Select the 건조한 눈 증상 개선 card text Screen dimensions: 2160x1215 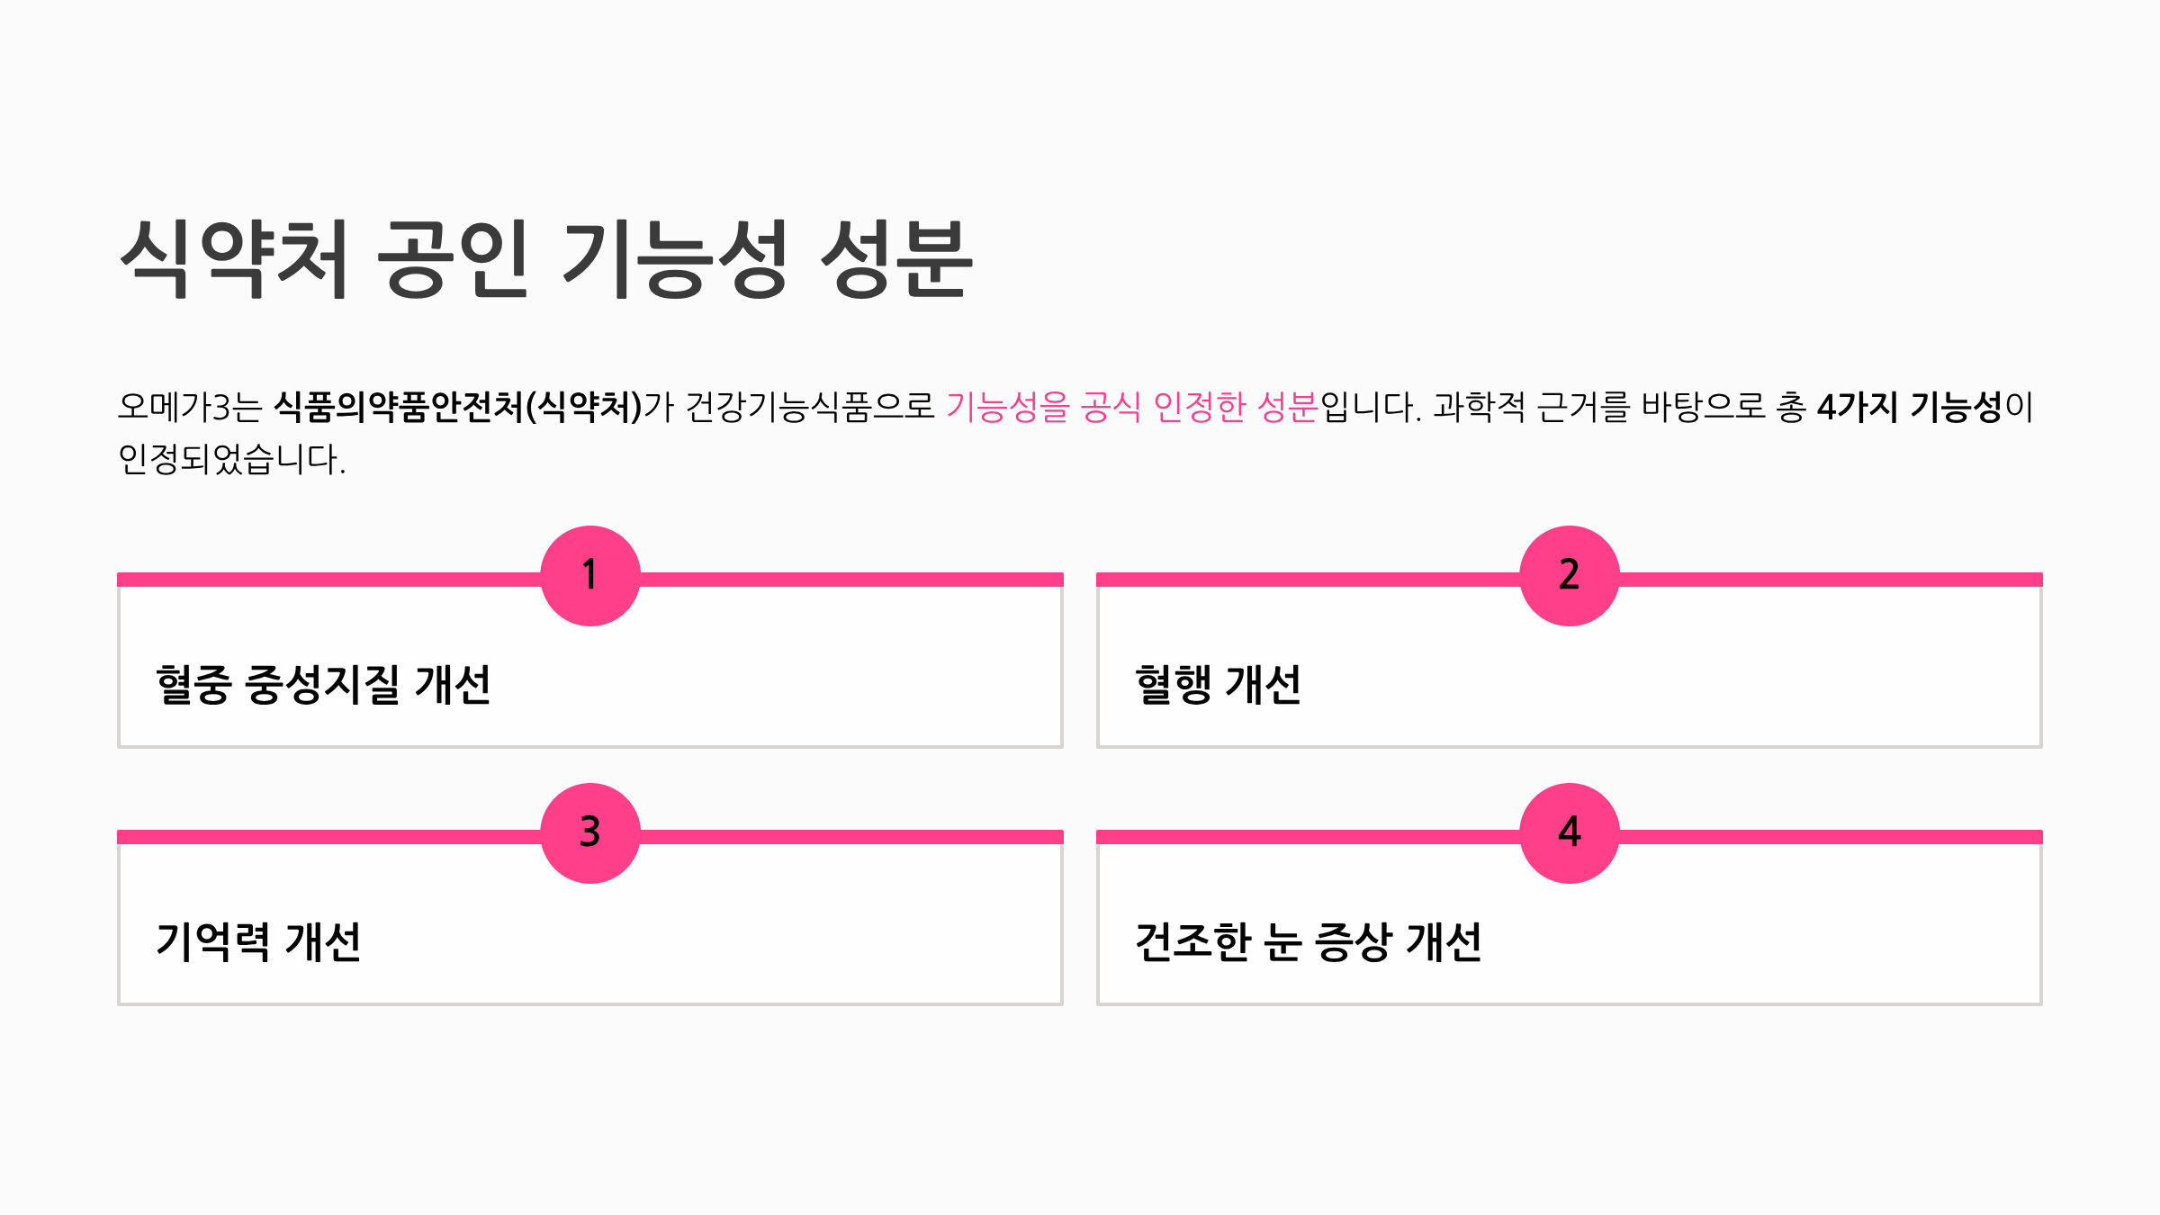(x=1308, y=942)
